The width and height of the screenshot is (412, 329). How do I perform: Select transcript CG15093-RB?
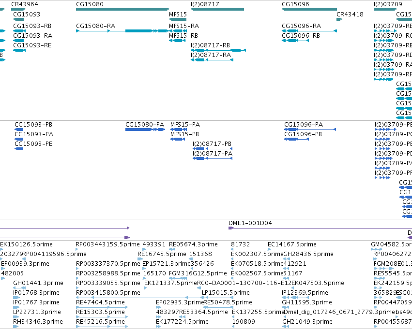19,31
